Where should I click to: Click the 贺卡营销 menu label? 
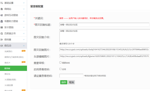click(x=9, y=27)
